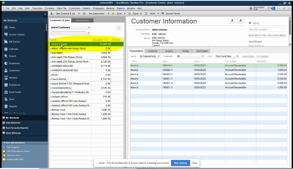This screenshot has width=293, height=169.
Task: Click the customer search magnifier icon
Action: (88, 33)
